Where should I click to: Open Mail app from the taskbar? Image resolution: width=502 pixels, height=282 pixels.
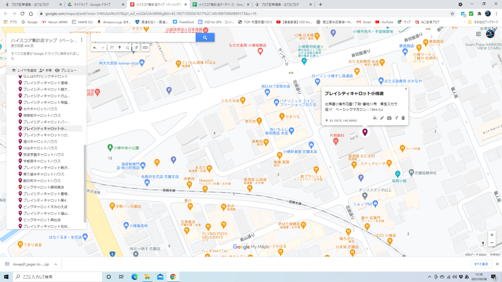click(x=160, y=277)
